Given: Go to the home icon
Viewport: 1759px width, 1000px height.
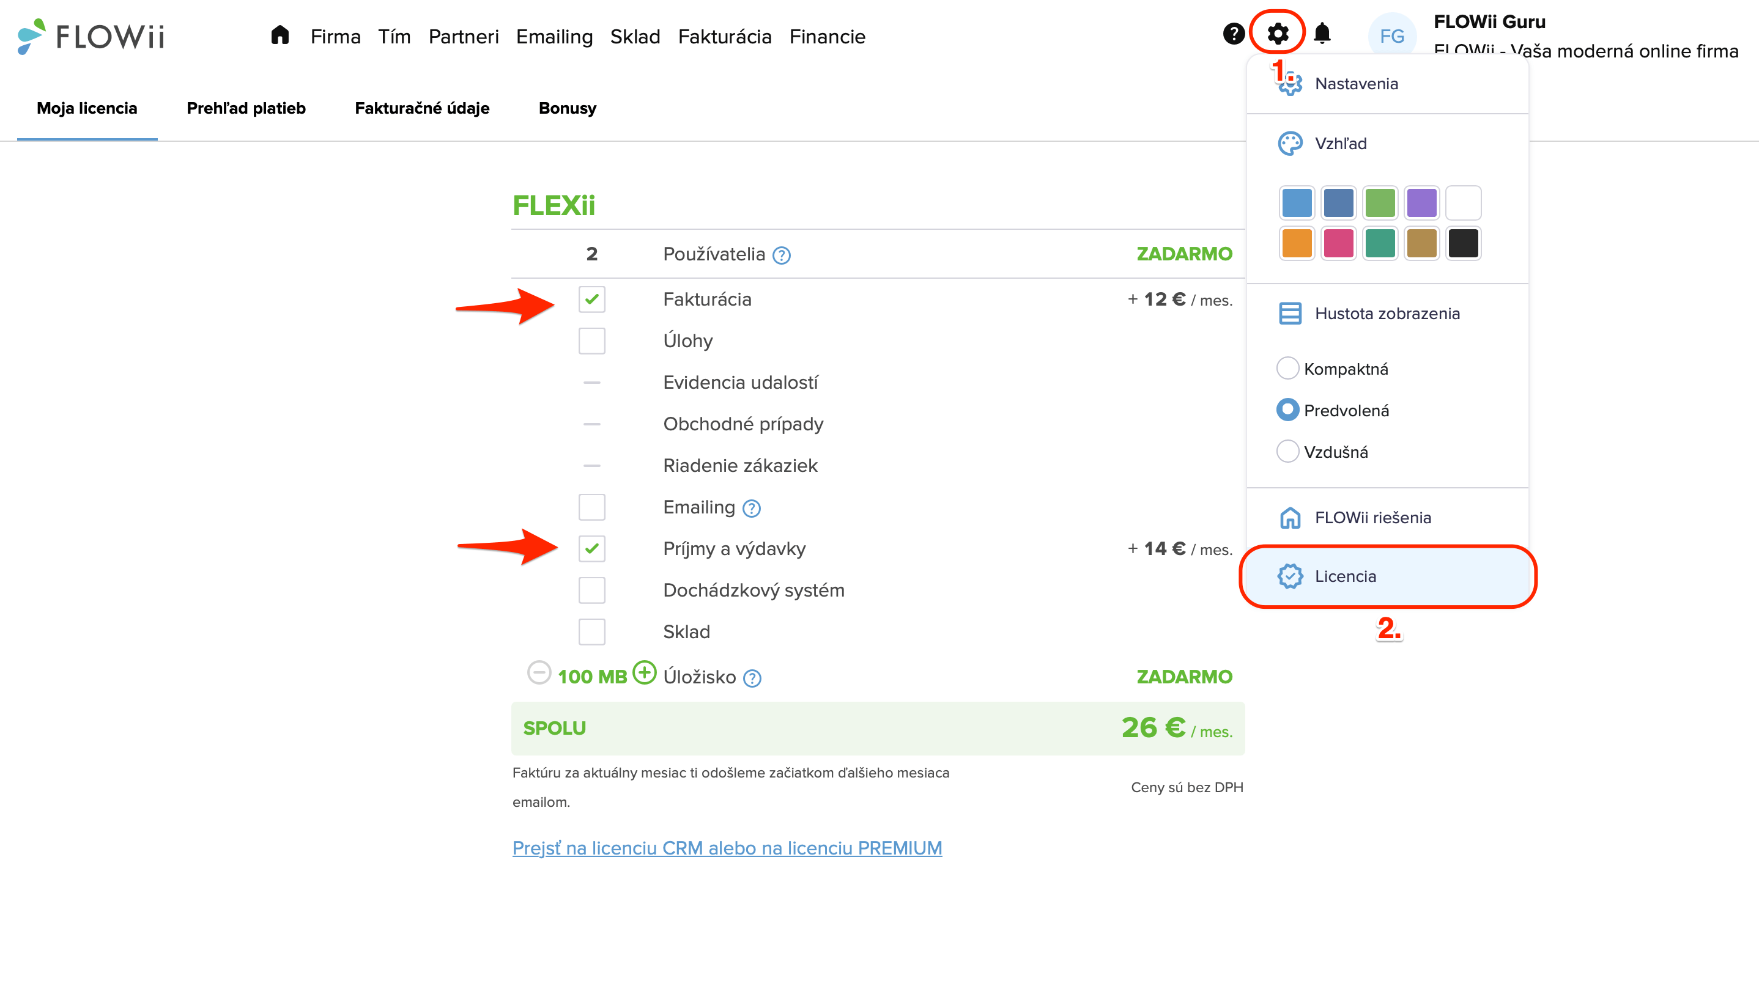Looking at the screenshot, I should point(280,35).
